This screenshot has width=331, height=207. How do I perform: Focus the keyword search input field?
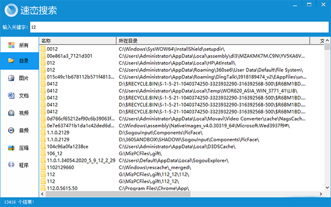tap(179, 27)
